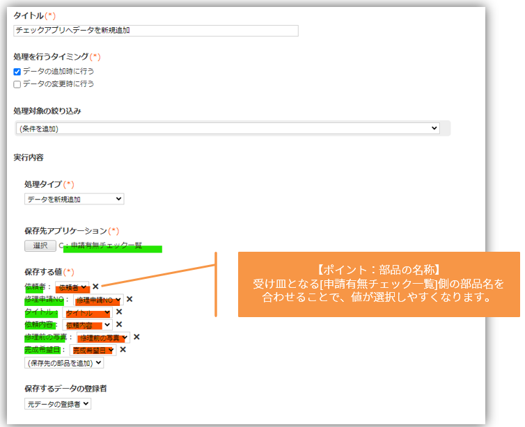Click into the タイトル text field
The image size is (525, 427).
pyautogui.click(x=156, y=31)
